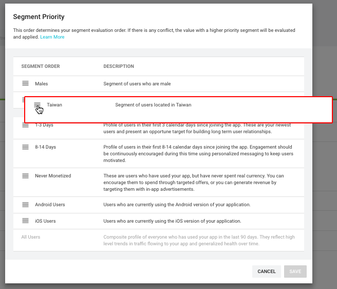Click the iOS Users segment name

point(45,221)
